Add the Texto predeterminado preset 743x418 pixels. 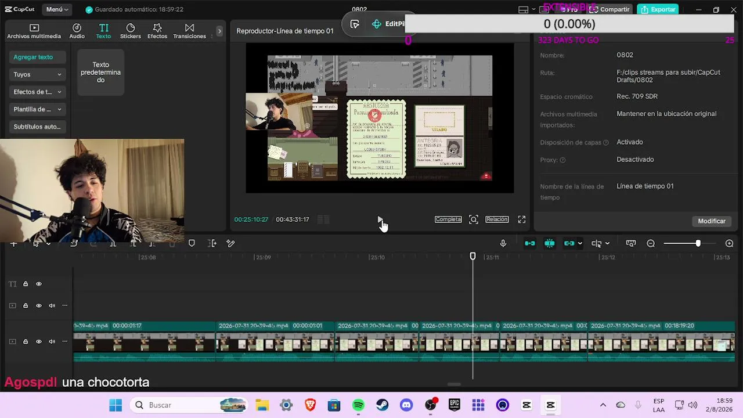[x=100, y=73]
